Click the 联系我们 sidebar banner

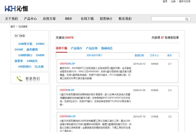(x=30, y=78)
